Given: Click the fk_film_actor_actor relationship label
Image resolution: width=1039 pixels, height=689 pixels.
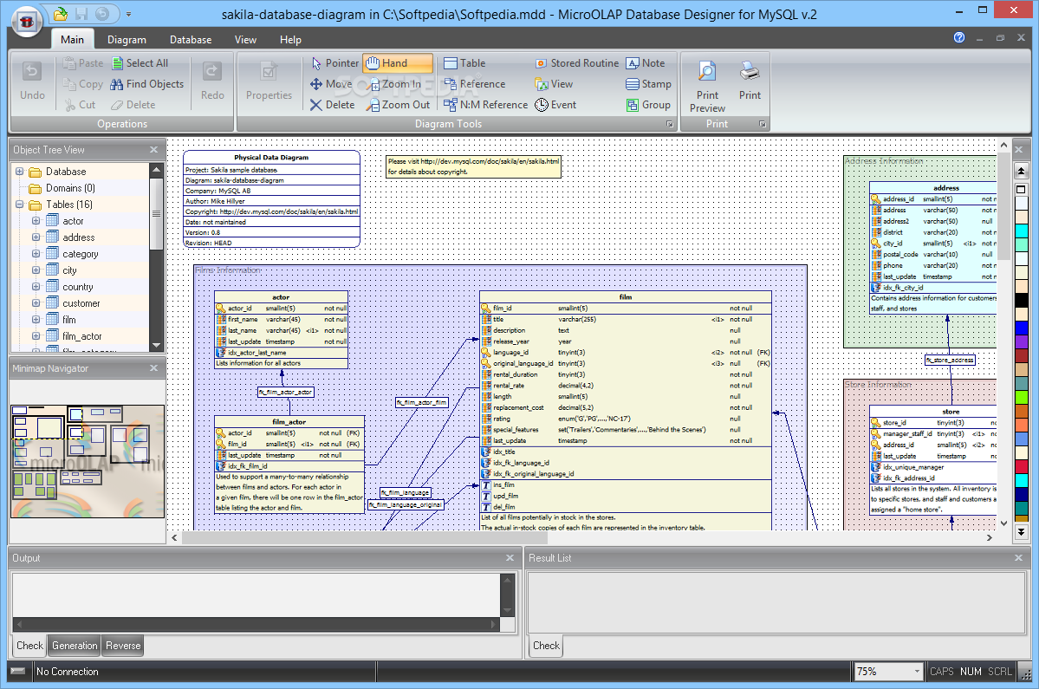Looking at the screenshot, I should [x=286, y=393].
